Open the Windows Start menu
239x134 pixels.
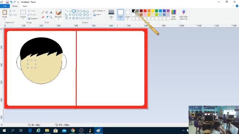[x=4, y=131]
